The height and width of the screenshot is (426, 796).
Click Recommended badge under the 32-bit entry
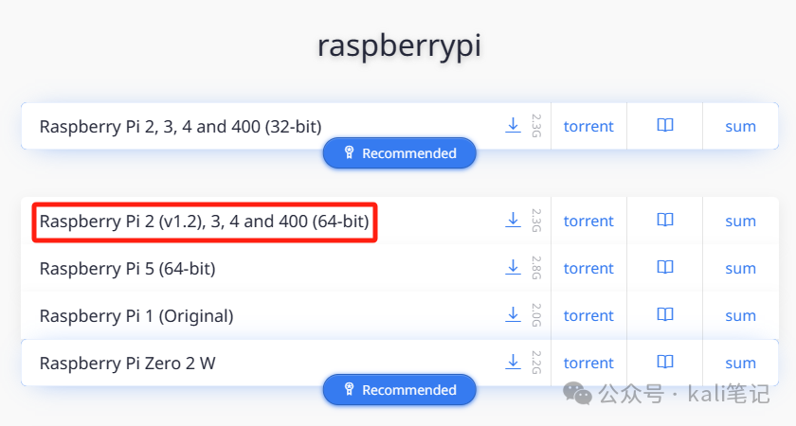[400, 152]
